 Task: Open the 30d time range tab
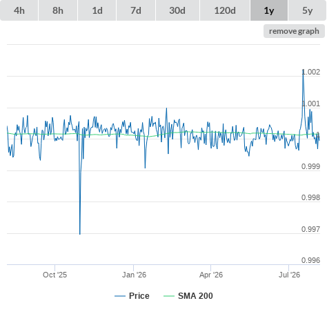(177, 10)
